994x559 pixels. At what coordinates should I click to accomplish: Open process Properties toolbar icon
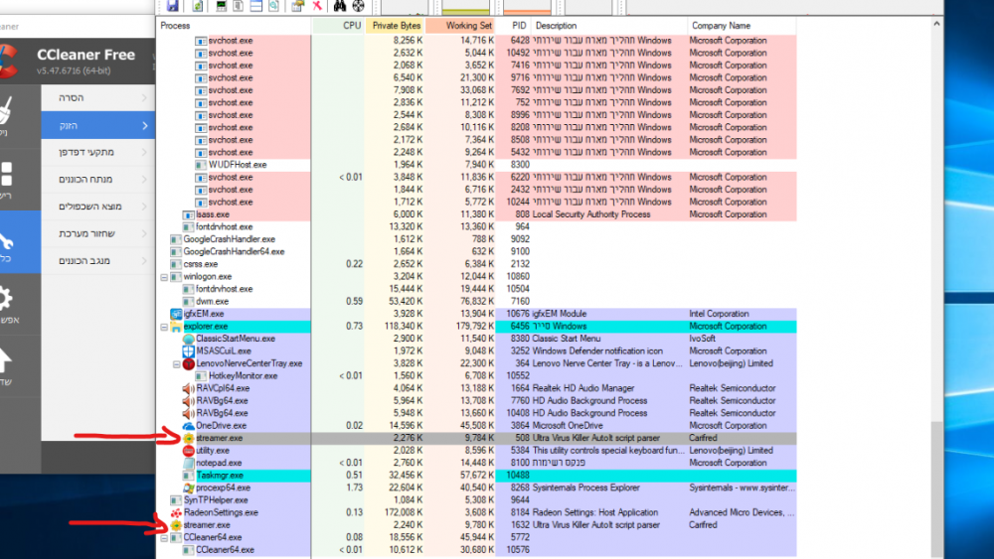[298, 6]
